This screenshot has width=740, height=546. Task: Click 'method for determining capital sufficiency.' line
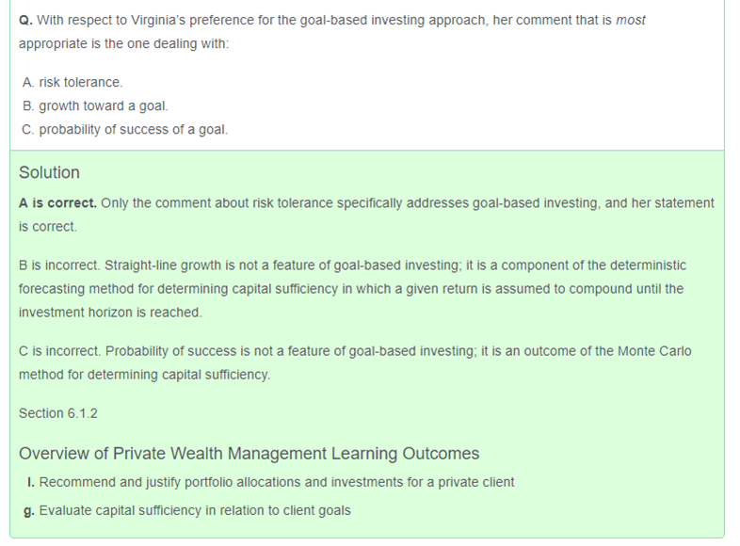(x=144, y=375)
